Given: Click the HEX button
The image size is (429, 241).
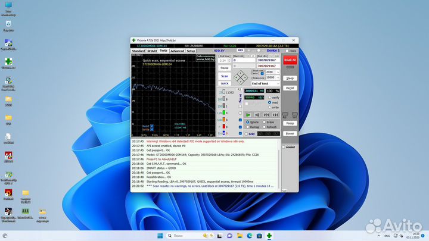Looking at the screenshot, I should [240, 50].
